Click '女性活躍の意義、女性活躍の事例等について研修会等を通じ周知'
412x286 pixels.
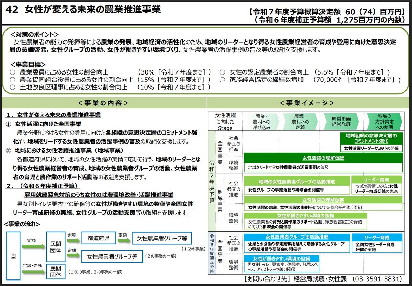305,207
